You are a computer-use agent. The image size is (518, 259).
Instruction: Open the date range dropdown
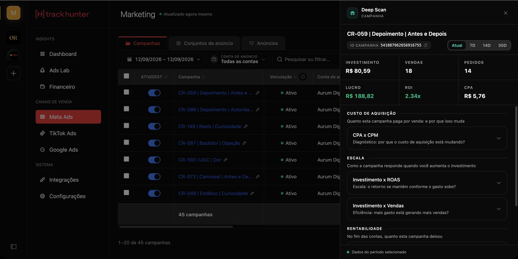pyautogui.click(x=163, y=59)
